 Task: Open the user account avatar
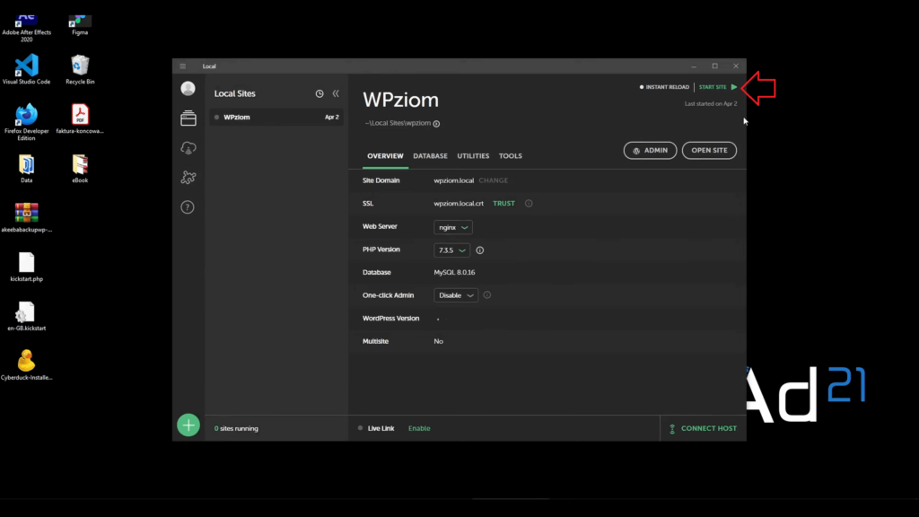(x=188, y=88)
